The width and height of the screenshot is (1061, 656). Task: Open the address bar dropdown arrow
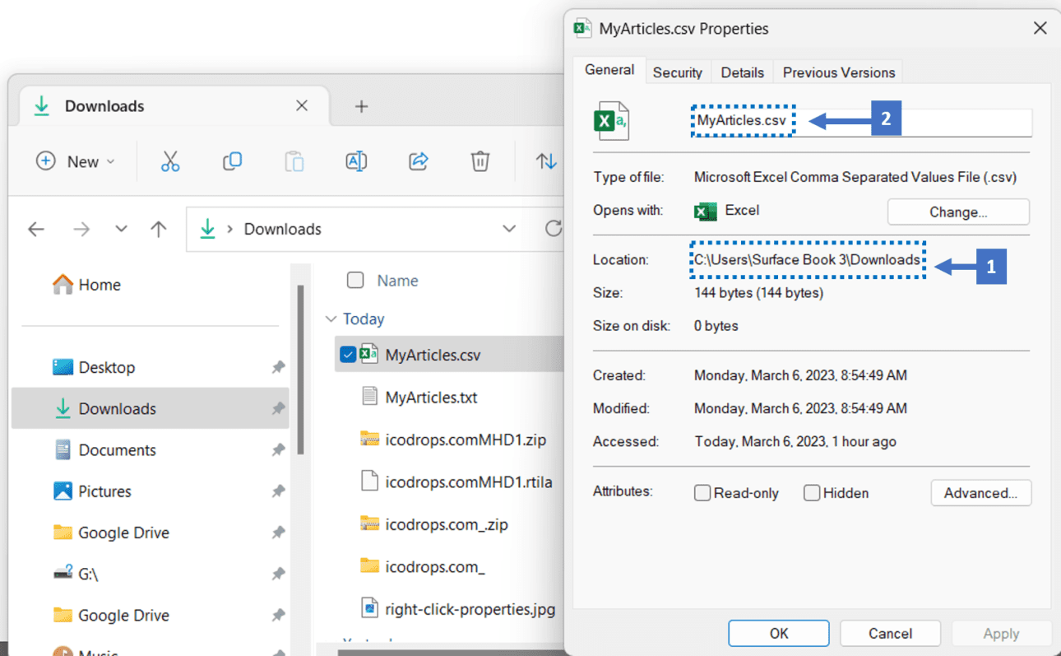[x=509, y=229]
